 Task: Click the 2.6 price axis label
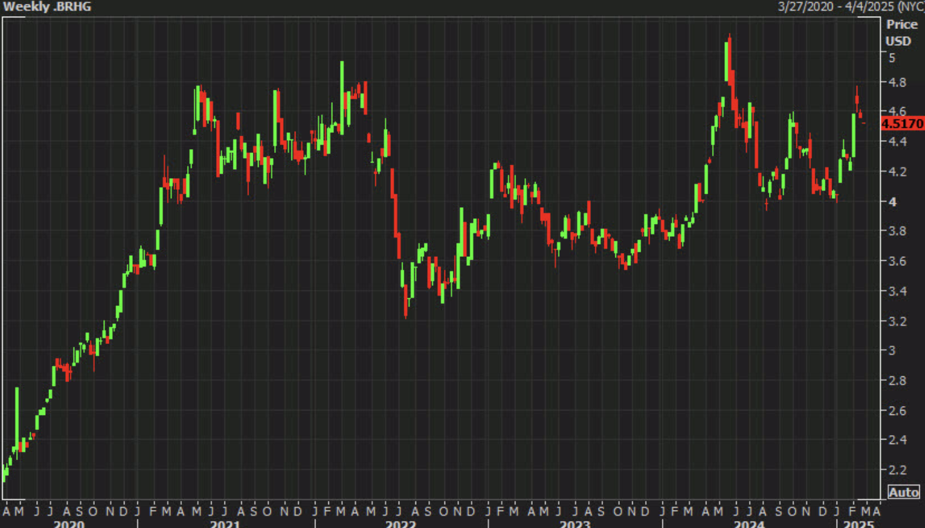click(896, 411)
